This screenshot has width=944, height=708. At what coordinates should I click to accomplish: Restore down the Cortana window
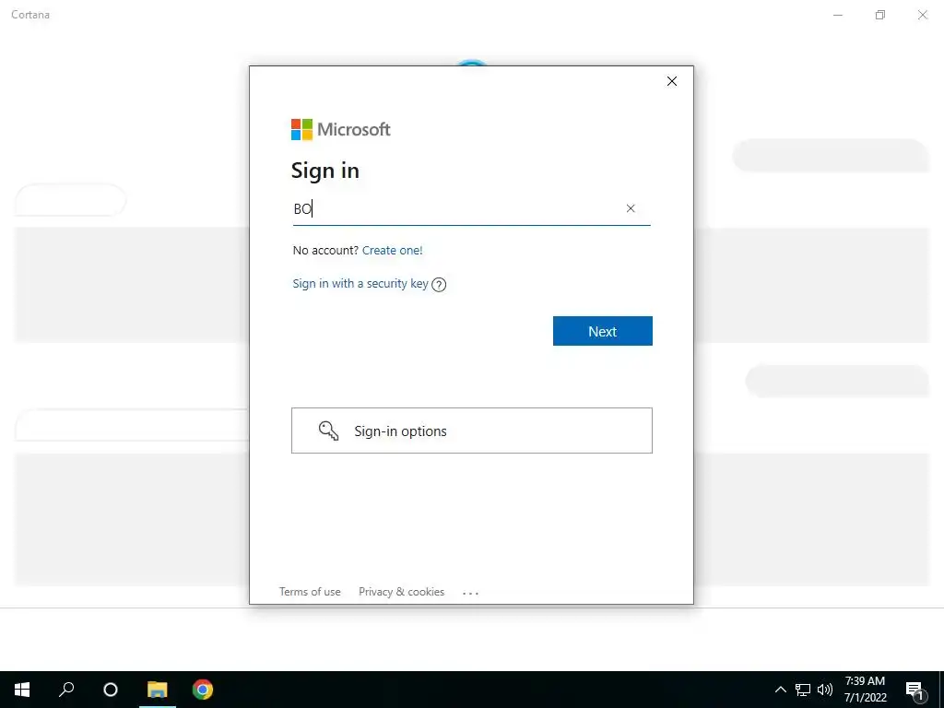880,15
